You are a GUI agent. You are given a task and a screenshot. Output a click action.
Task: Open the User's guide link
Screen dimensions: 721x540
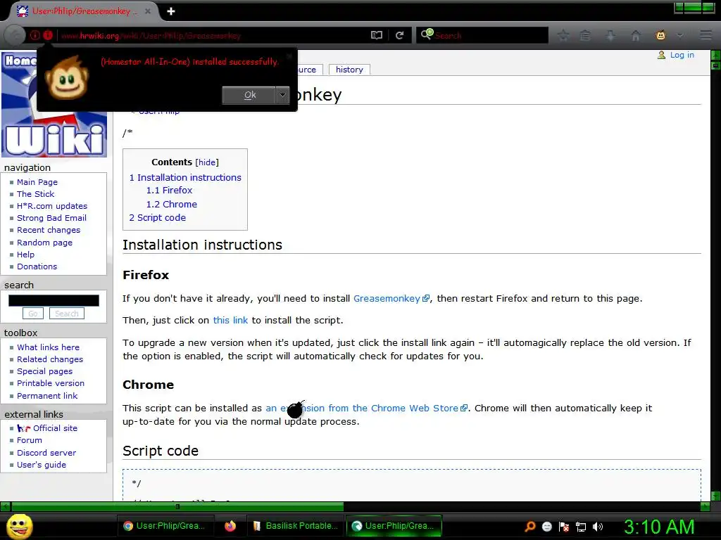click(42, 465)
